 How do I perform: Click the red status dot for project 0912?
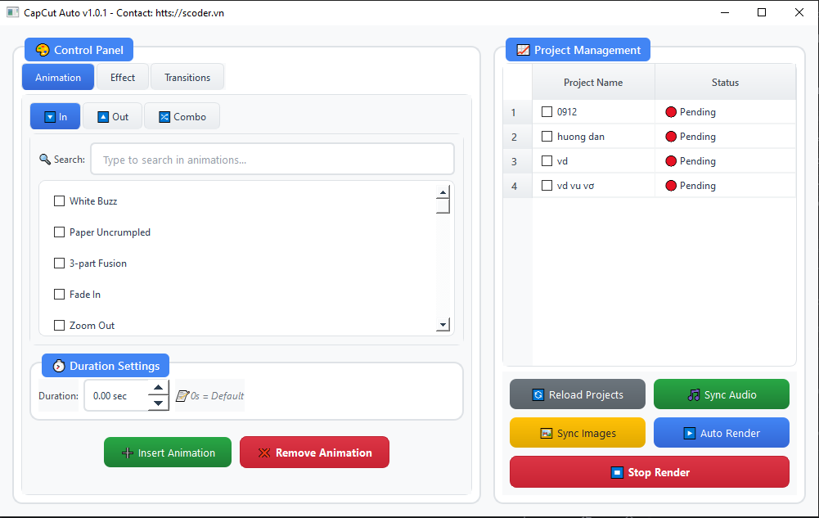tap(671, 112)
